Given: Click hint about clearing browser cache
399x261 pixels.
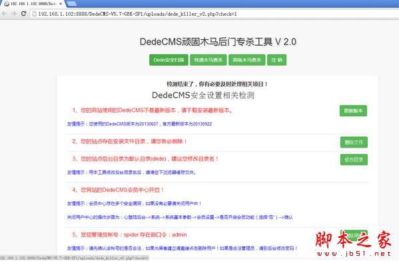Looking at the screenshot, I should point(132,173).
